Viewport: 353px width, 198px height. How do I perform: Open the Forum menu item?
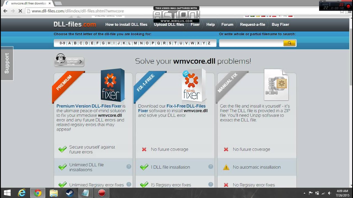pos(227,24)
